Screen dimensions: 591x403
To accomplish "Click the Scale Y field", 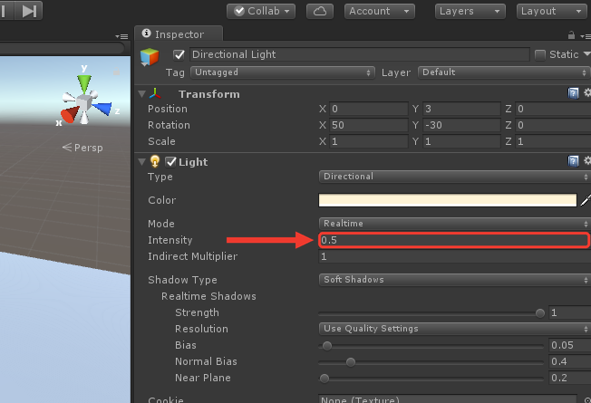I will pos(461,141).
